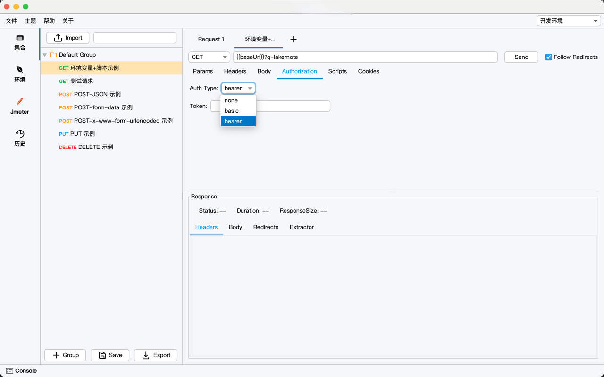This screenshot has height=377, width=604.
Task: Switch to 环境变量+... tab
Action: pyautogui.click(x=260, y=39)
